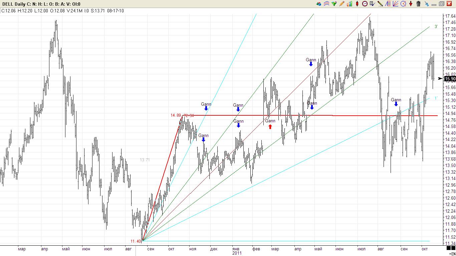Screen dimensions: 456x256
Task: Click the 2011 year label on date axis
Action: click(237, 253)
